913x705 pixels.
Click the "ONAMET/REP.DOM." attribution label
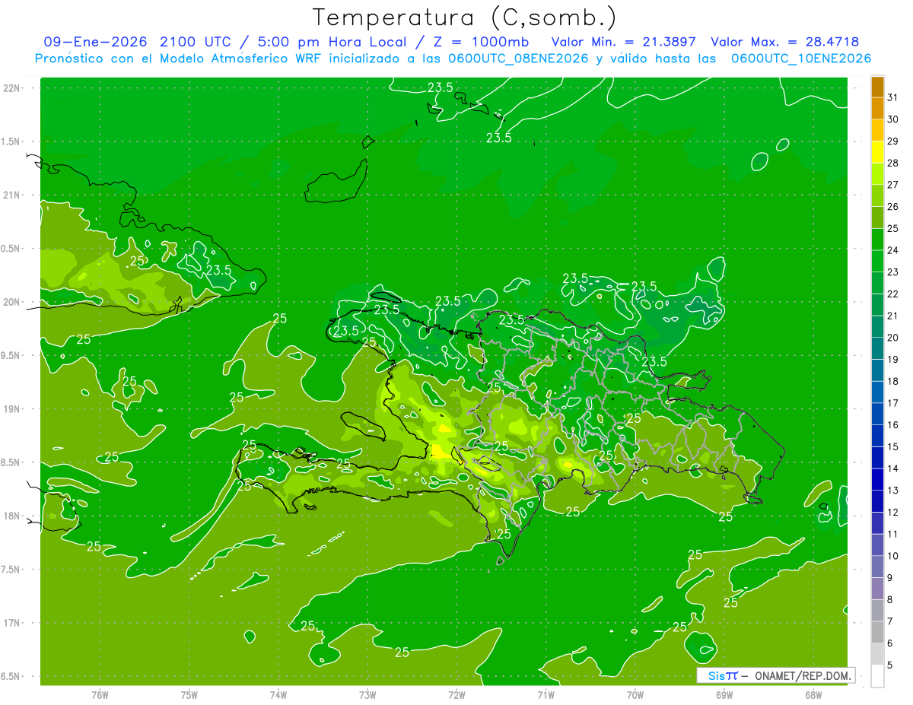[x=802, y=675]
